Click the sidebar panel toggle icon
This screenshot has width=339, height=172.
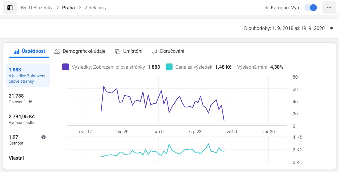(x=10, y=8)
